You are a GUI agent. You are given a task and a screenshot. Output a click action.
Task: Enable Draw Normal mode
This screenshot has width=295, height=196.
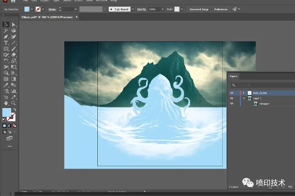click(4, 132)
